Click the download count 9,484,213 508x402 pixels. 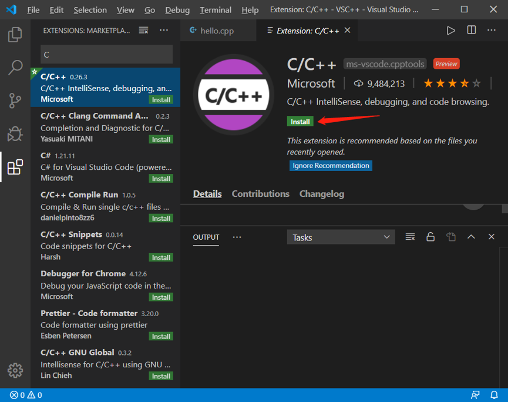379,83
